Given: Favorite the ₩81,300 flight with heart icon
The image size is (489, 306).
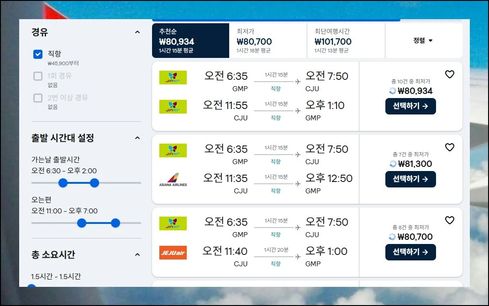Looking at the screenshot, I should tap(449, 147).
